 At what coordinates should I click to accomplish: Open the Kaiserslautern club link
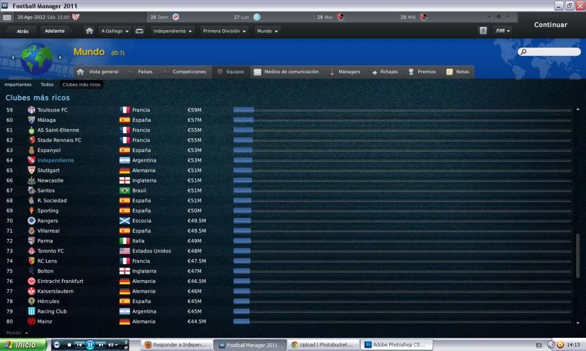click(x=56, y=291)
